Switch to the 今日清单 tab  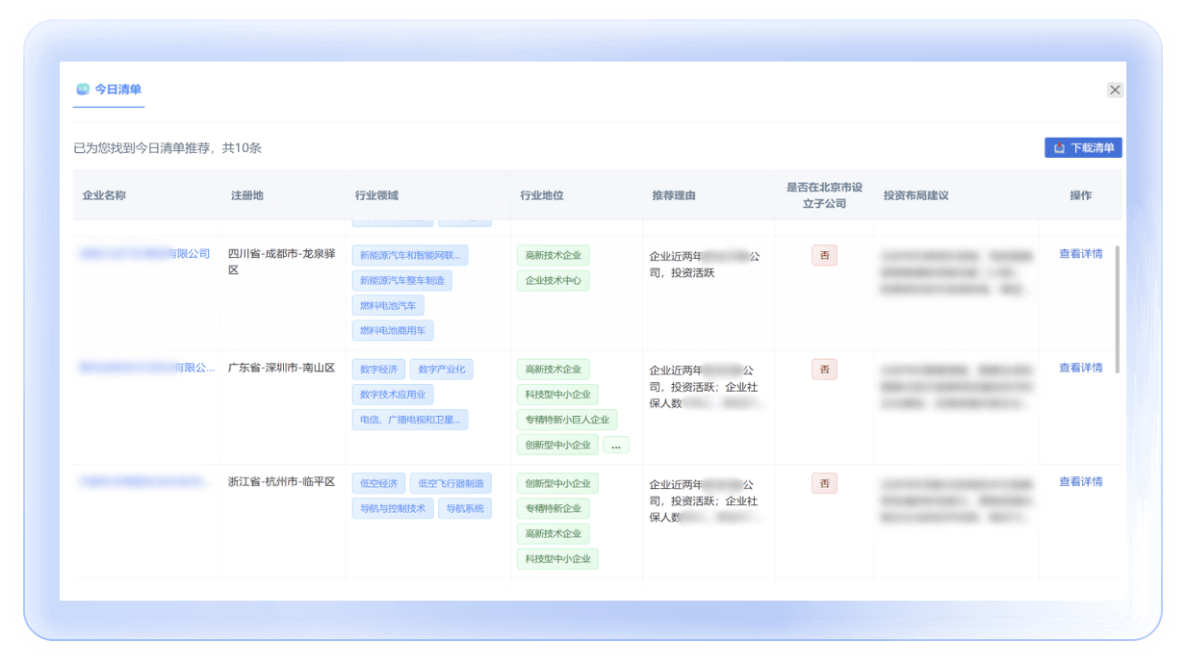(x=117, y=90)
